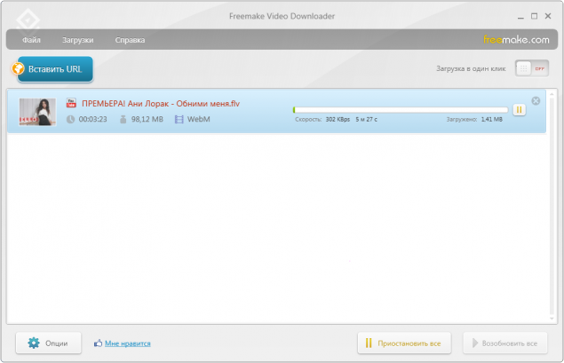This screenshot has width=564, height=363.
Task: Select the title ПРЕМЬЕРА! Ани Лорак - Обними меня.flv
Action: coord(161,104)
